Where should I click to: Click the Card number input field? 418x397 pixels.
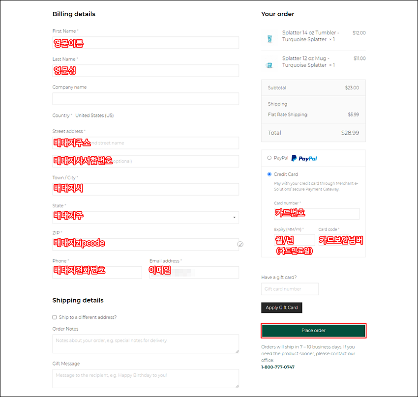click(316, 214)
